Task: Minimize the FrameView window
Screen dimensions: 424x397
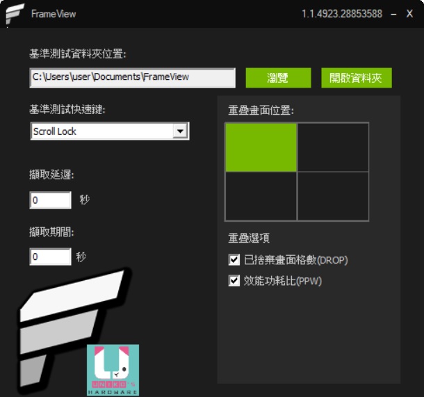Action: 393,14
